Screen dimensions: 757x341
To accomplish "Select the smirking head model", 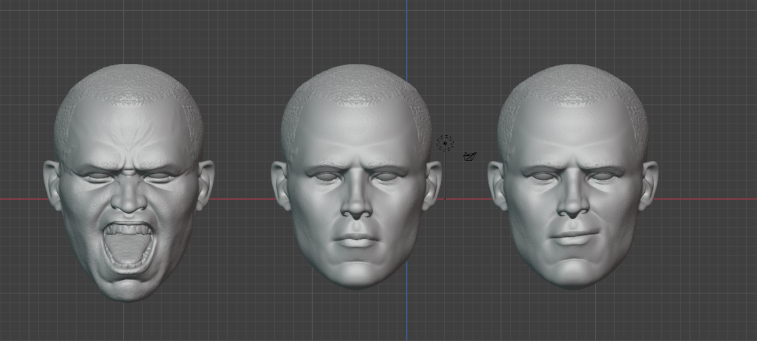I will (x=573, y=177).
